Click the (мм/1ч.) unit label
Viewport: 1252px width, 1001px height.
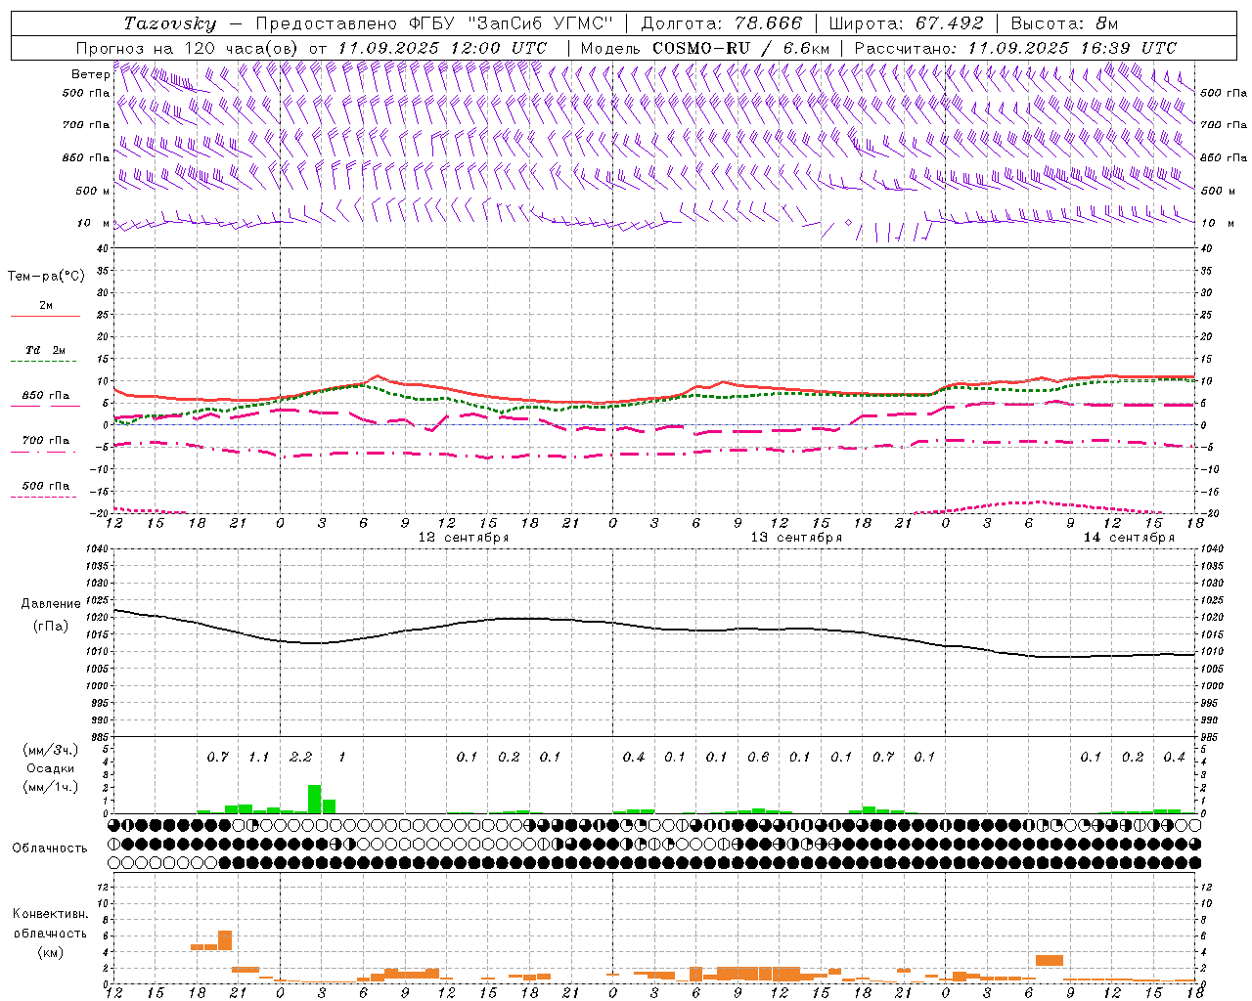click(x=51, y=787)
